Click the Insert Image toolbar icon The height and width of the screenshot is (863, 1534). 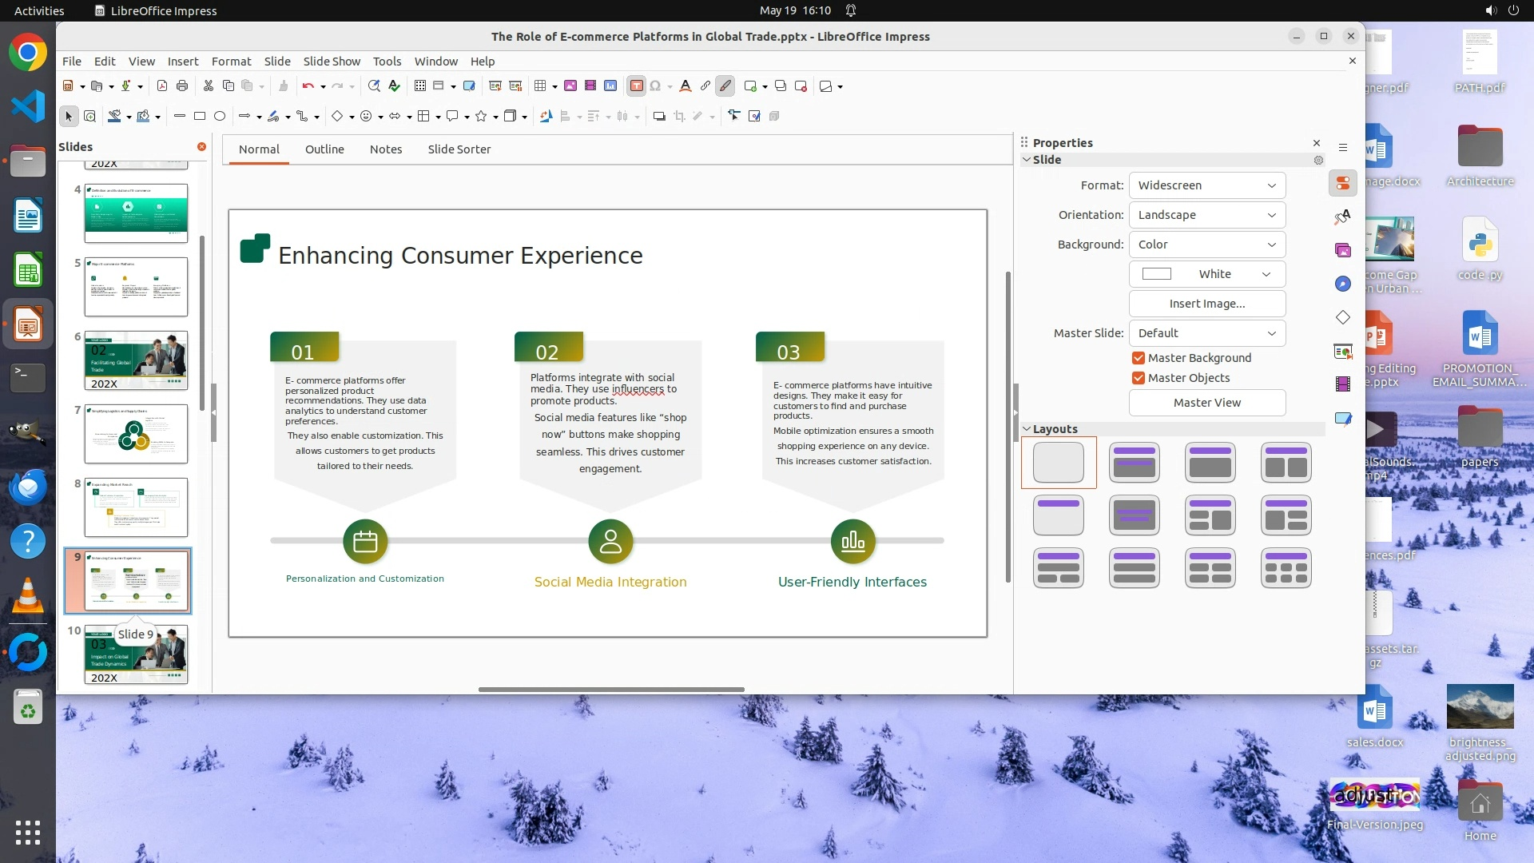tap(570, 86)
